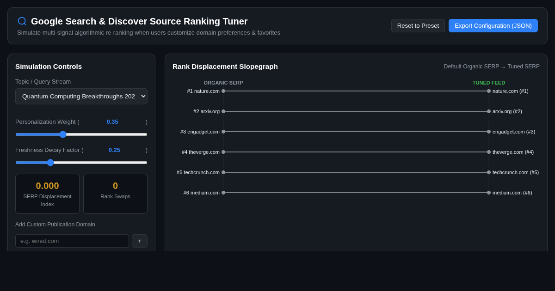Click the Simulation Controls heading

[49, 67]
